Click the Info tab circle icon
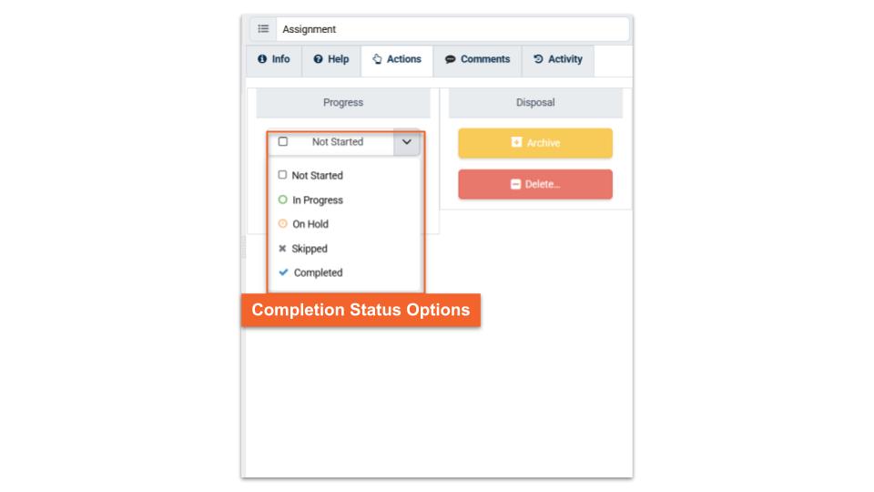Image resolution: width=874 pixels, height=492 pixels. pyautogui.click(x=263, y=59)
